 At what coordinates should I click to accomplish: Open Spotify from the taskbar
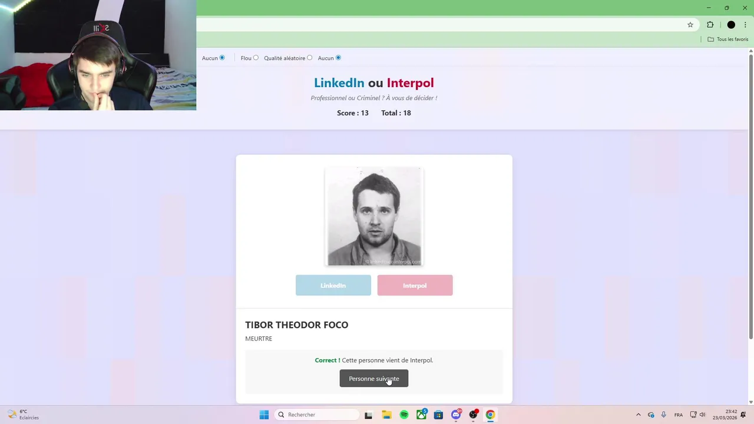(404, 415)
